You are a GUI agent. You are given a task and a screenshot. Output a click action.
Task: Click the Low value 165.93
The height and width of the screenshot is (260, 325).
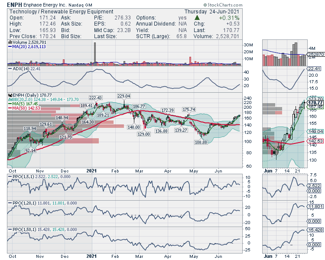[48, 30]
